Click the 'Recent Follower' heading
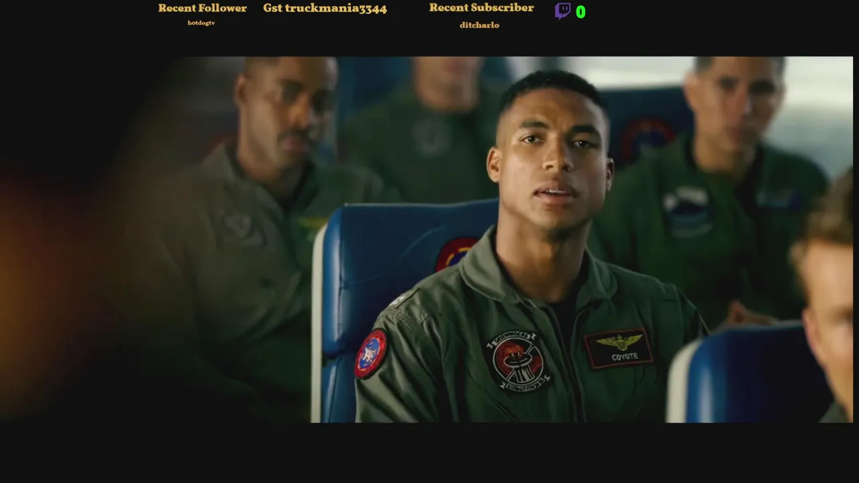 (202, 8)
